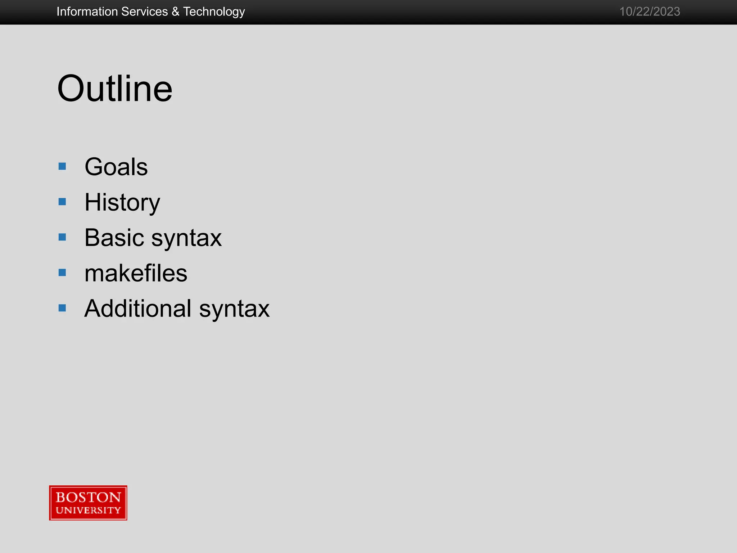Screen dimensions: 737x553
Task: Click the red Boston University logo
Action: 88,503
